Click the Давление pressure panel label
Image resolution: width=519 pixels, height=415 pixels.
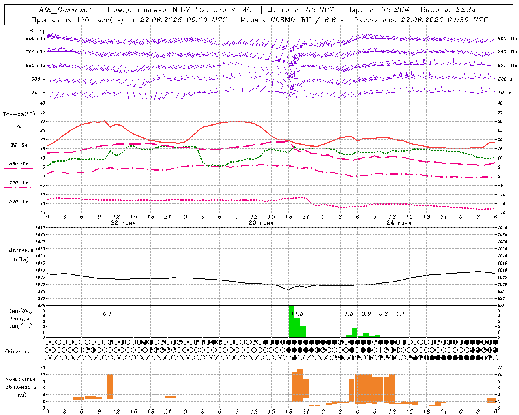21,250
